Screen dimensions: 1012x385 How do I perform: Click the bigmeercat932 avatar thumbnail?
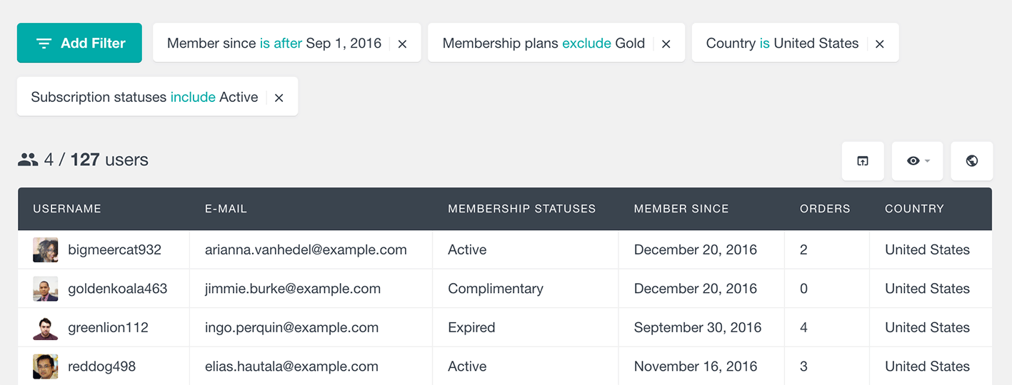click(x=46, y=250)
